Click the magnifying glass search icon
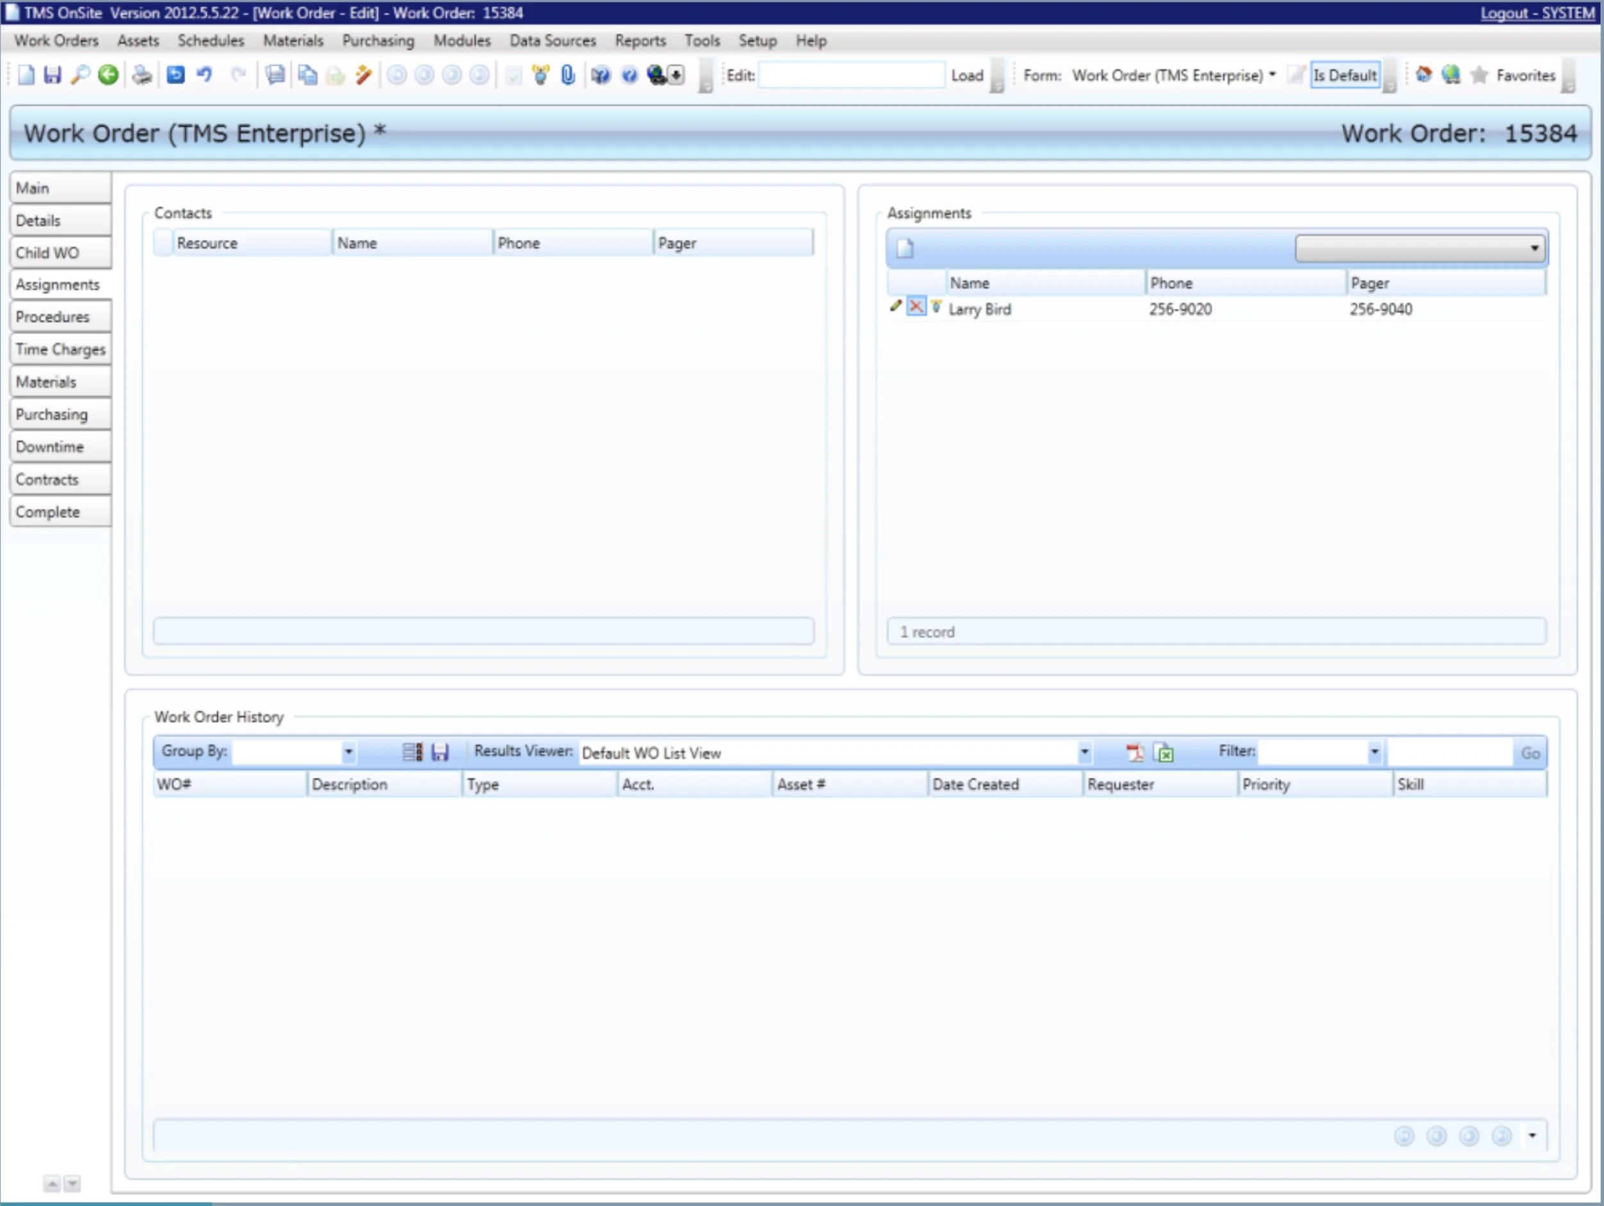 [x=80, y=74]
